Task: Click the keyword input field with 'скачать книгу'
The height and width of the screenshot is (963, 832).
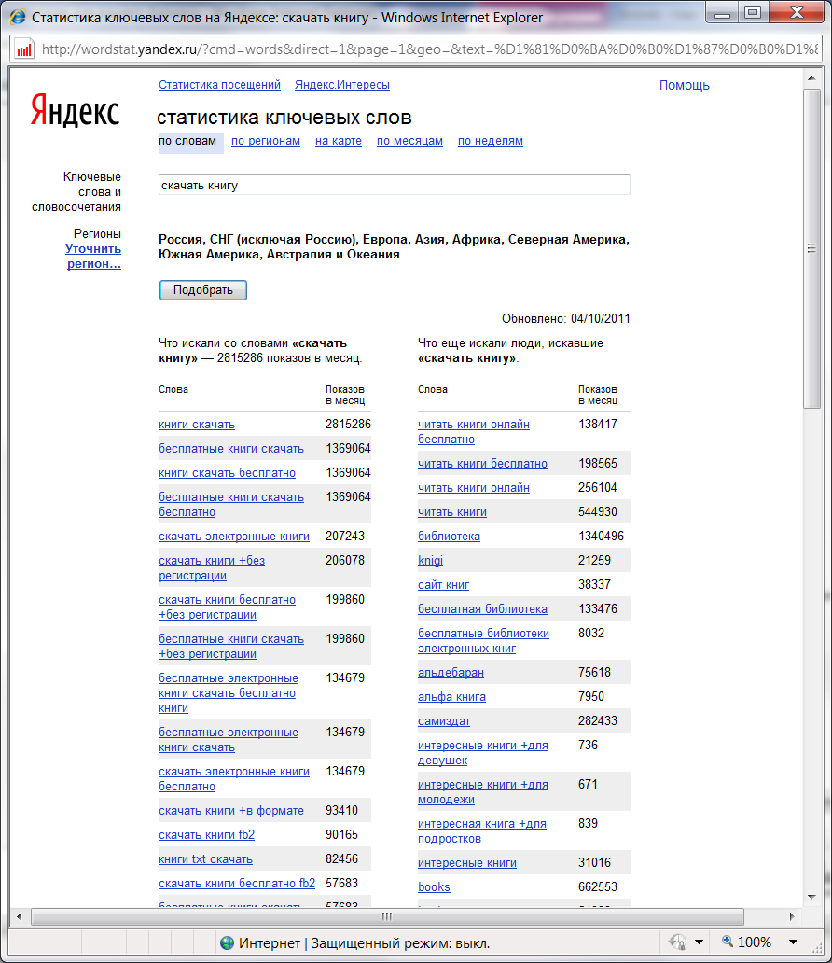Action: (395, 185)
